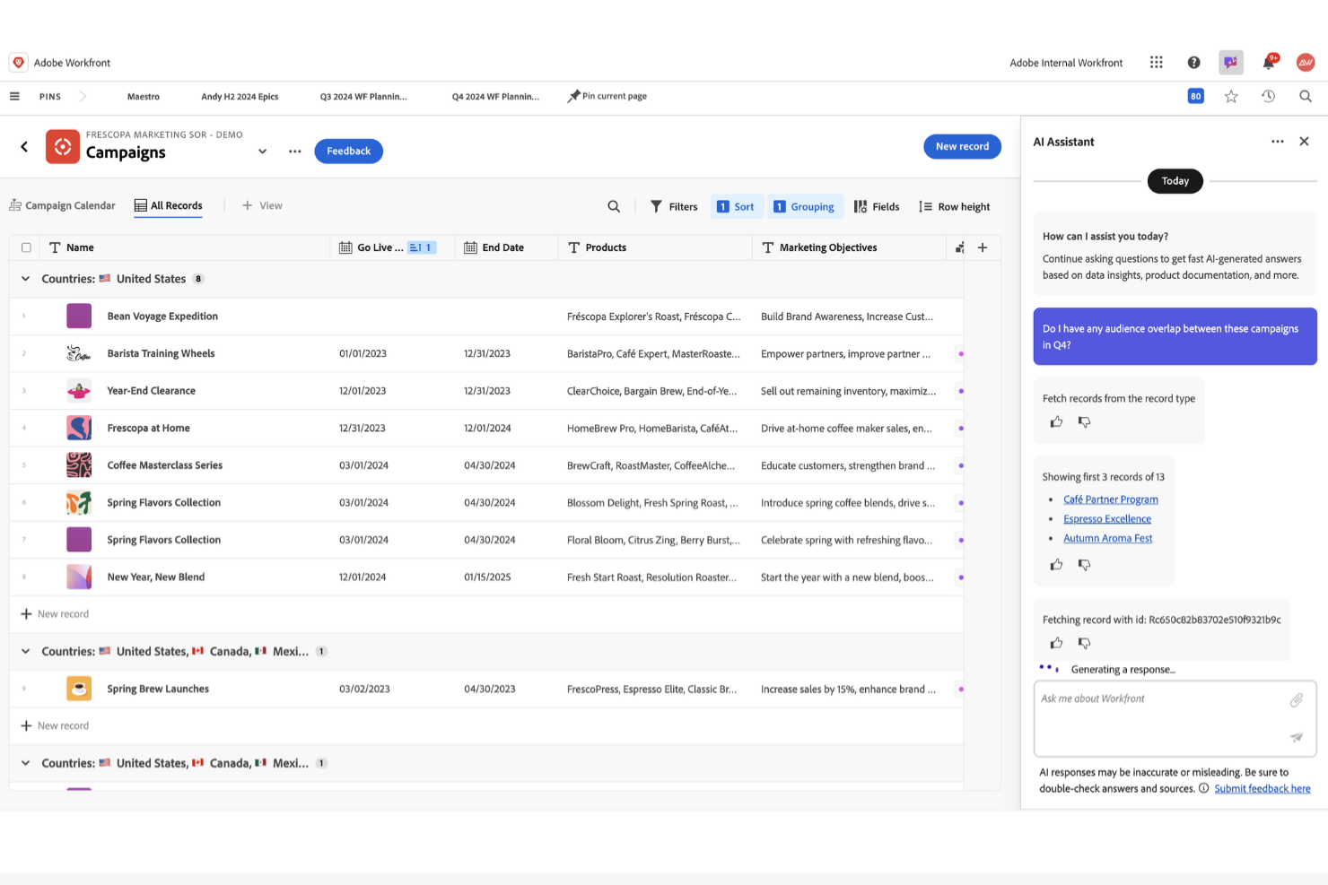Open the app switcher grid icon
This screenshot has height=885, width=1328.
pos(1157,63)
